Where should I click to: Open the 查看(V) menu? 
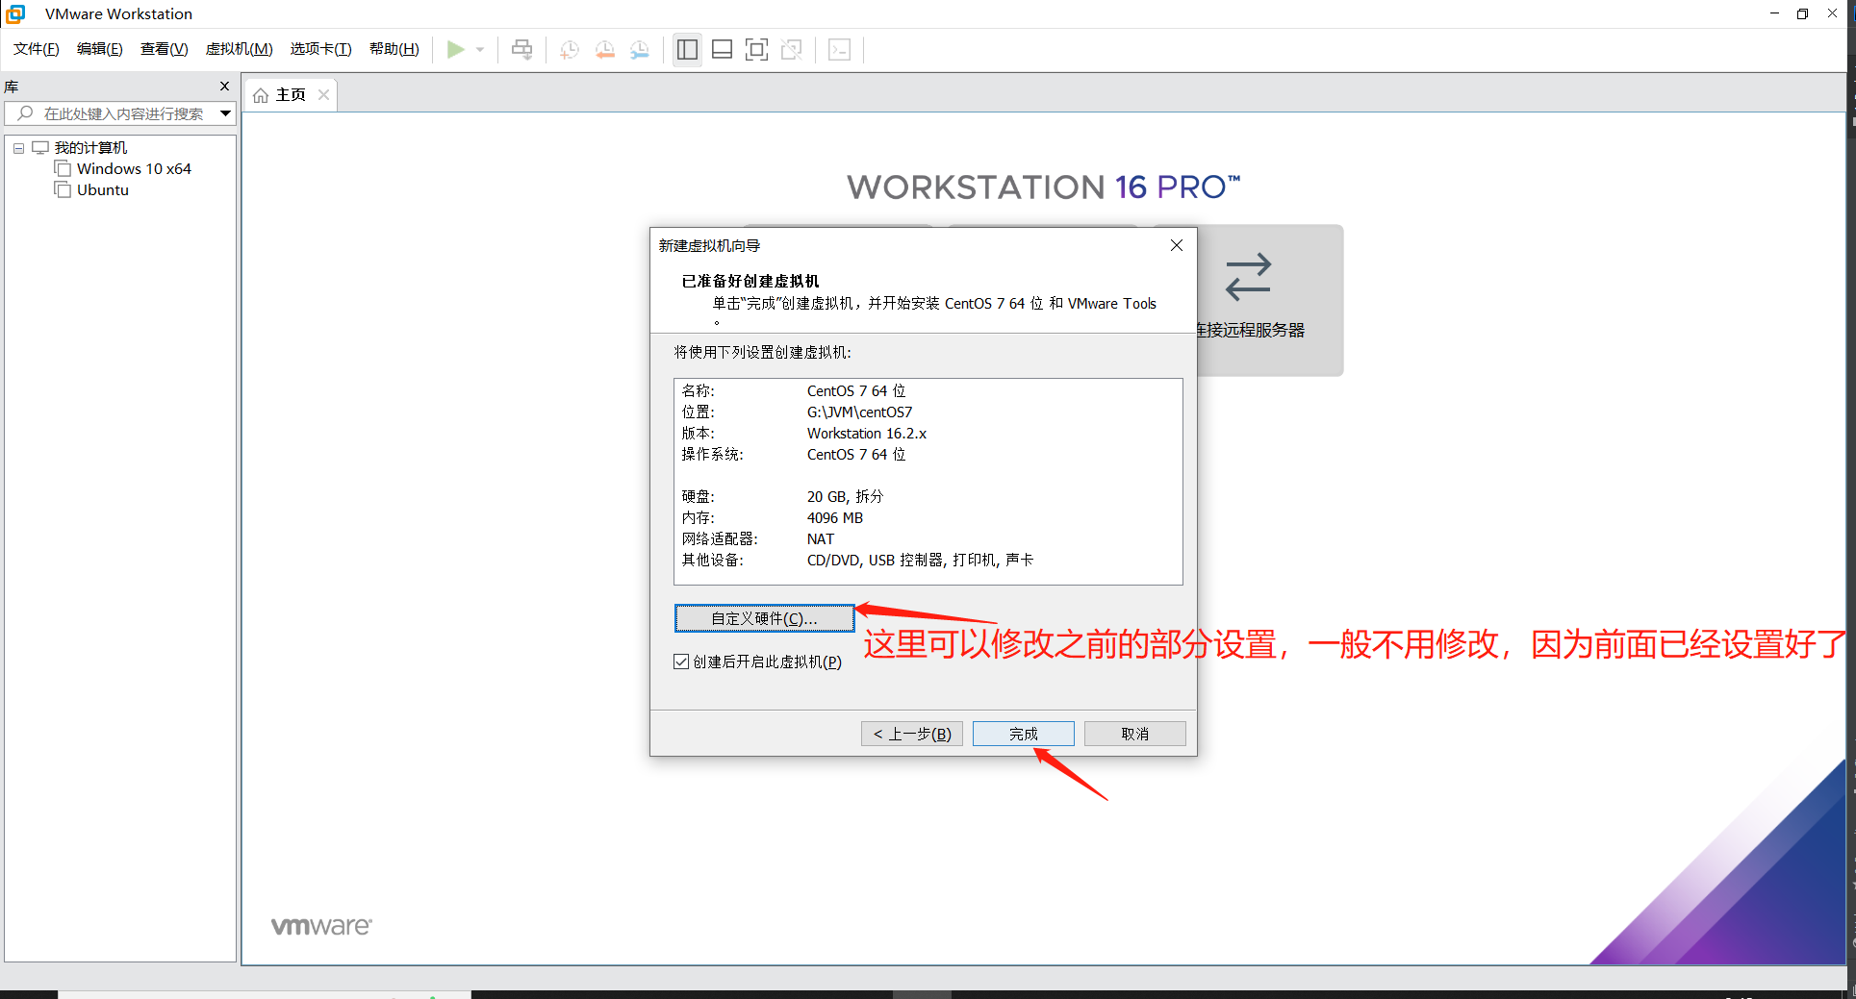point(165,49)
